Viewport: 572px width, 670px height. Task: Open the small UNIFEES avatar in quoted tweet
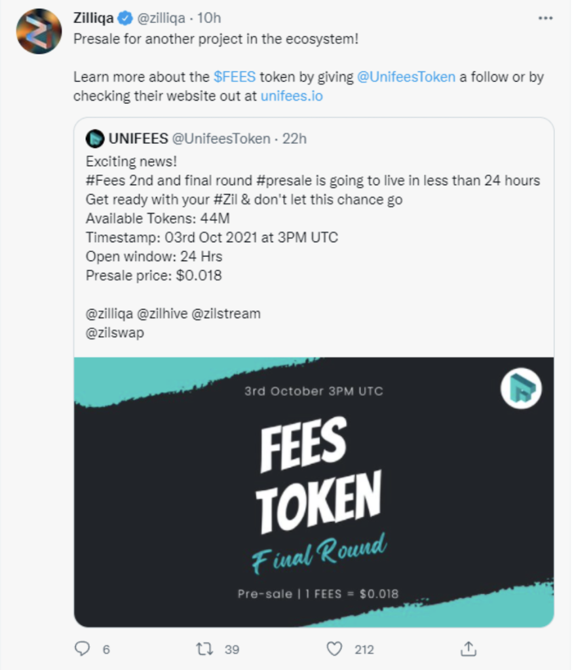(x=95, y=139)
